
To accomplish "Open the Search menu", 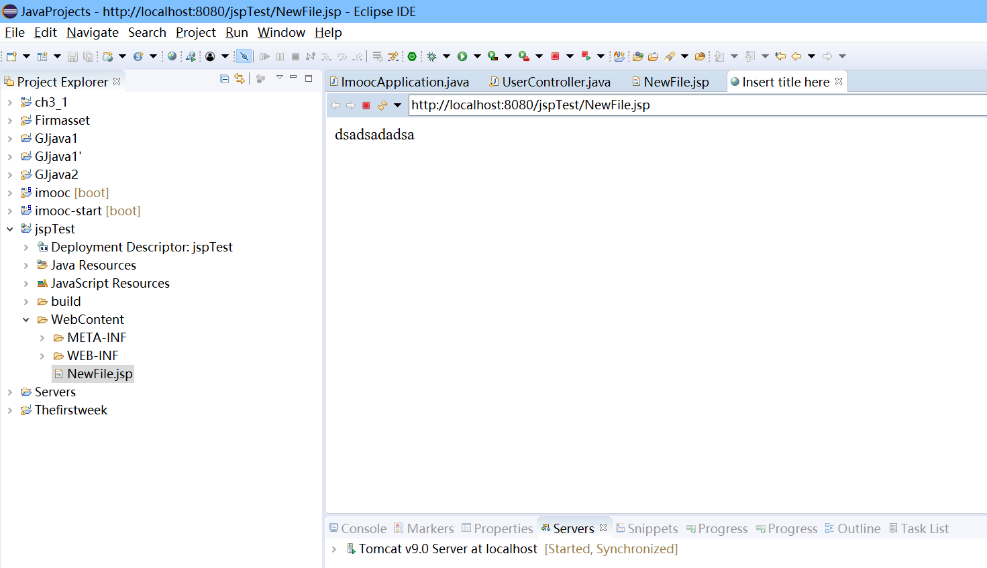I will click(x=147, y=32).
